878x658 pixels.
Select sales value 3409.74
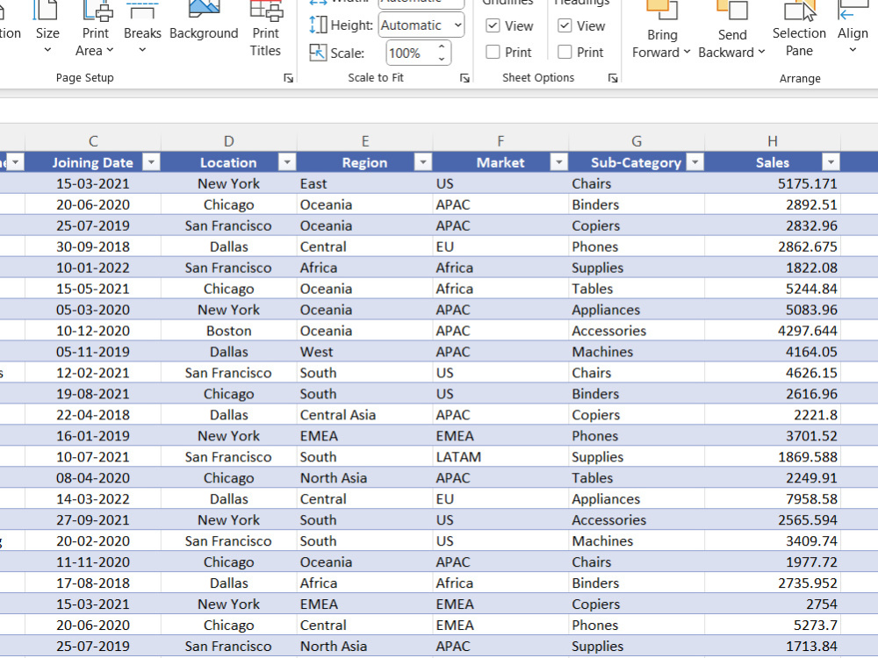[x=773, y=541]
